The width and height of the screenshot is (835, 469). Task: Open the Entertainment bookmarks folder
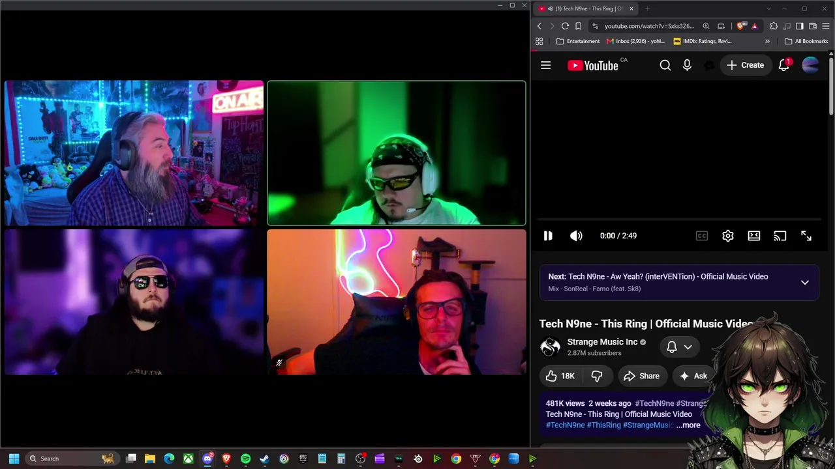pyautogui.click(x=578, y=41)
